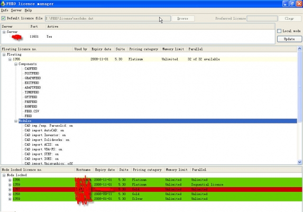Click the Hostname column header
The image size is (303, 212).
(84, 170)
